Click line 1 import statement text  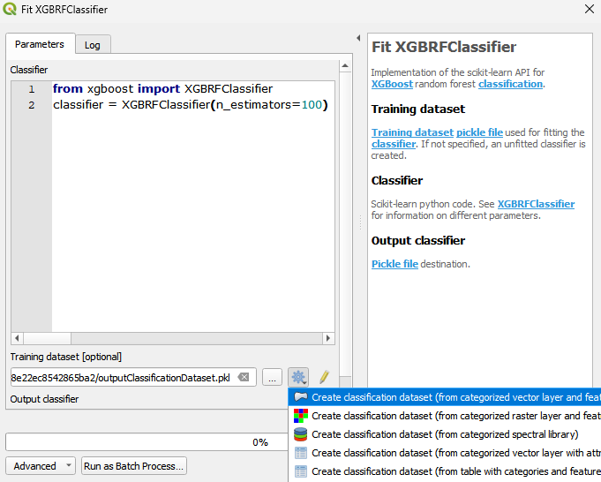click(x=163, y=88)
